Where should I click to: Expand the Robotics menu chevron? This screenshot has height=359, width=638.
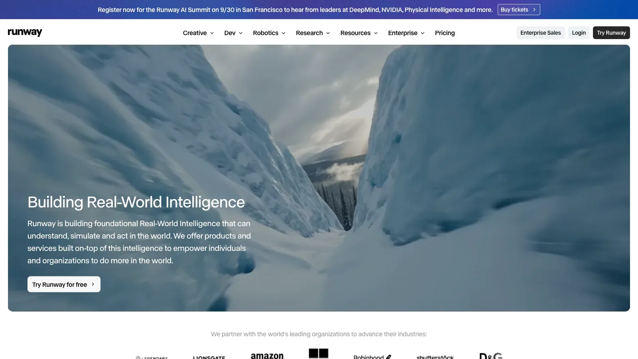click(x=284, y=33)
